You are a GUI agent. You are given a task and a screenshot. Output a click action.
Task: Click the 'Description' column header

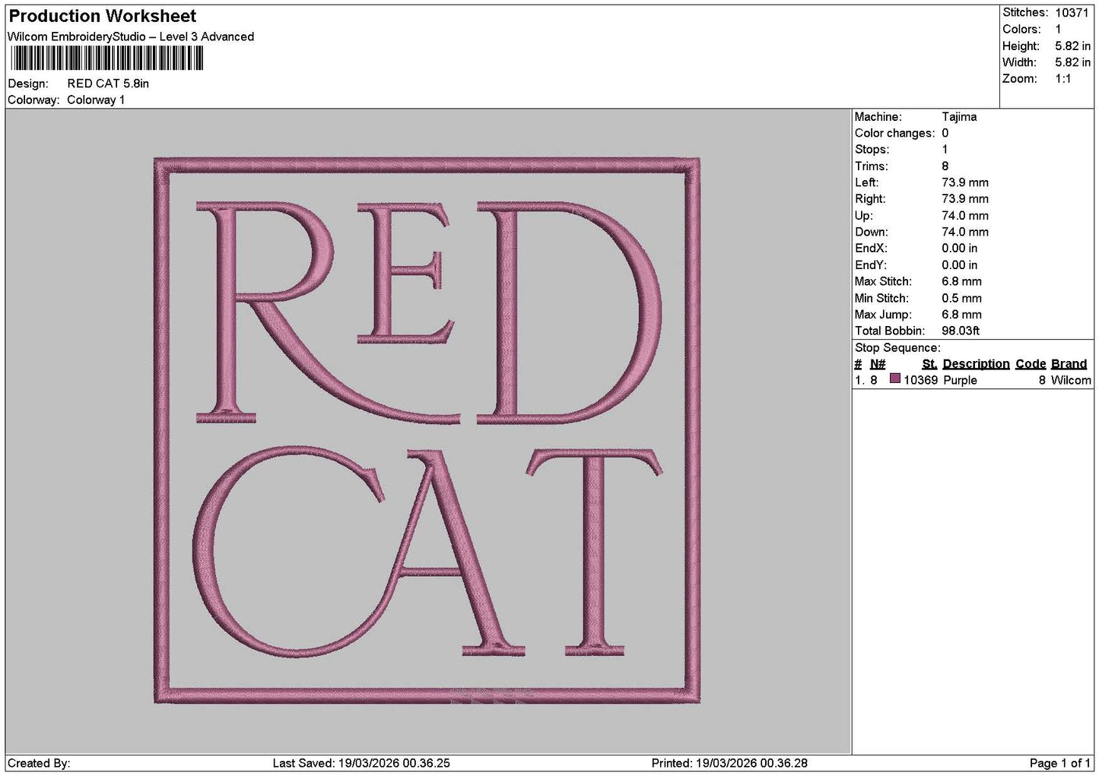[976, 364]
